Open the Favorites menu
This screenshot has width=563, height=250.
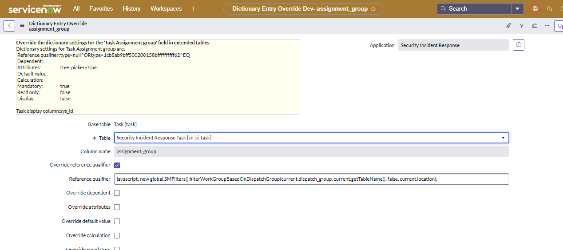click(x=101, y=8)
